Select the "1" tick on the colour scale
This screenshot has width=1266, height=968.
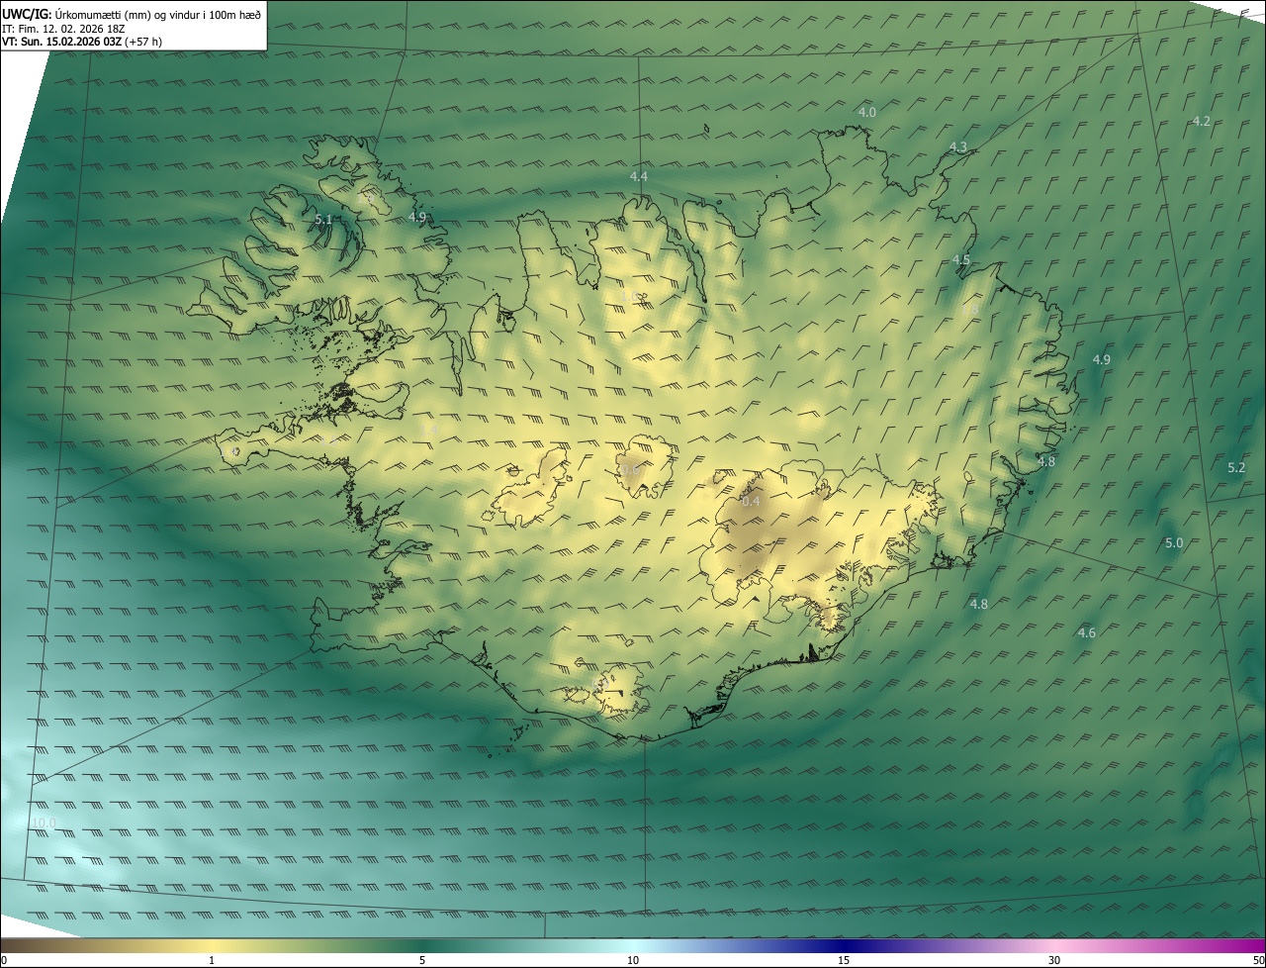[x=212, y=960]
